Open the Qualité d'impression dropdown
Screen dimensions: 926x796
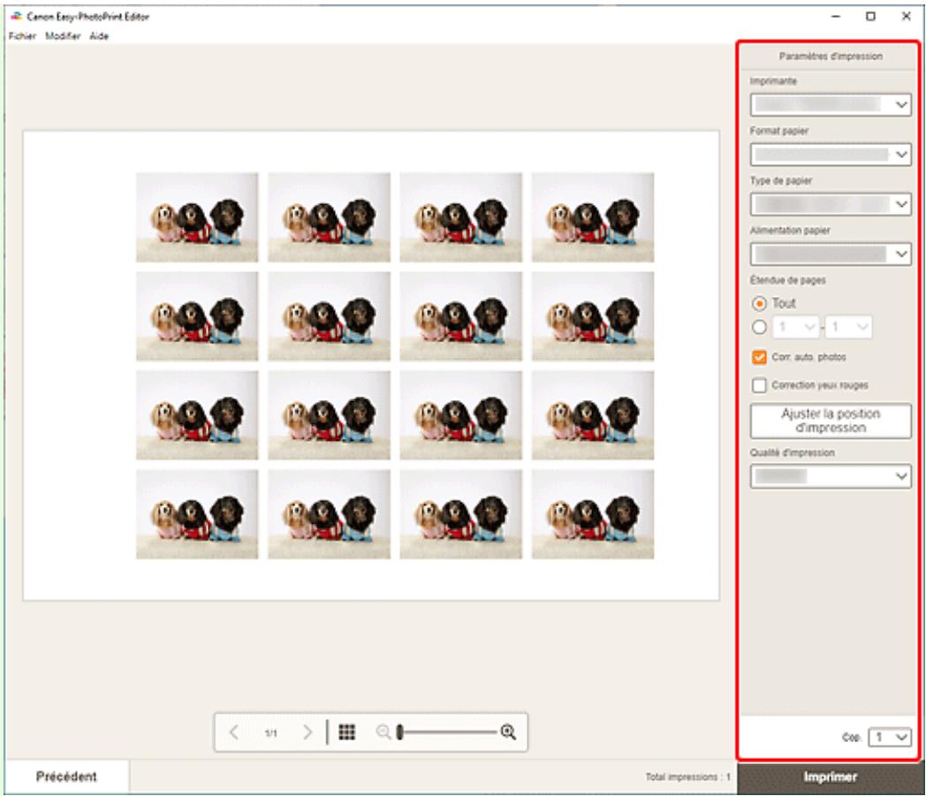[x=831, y=476]
